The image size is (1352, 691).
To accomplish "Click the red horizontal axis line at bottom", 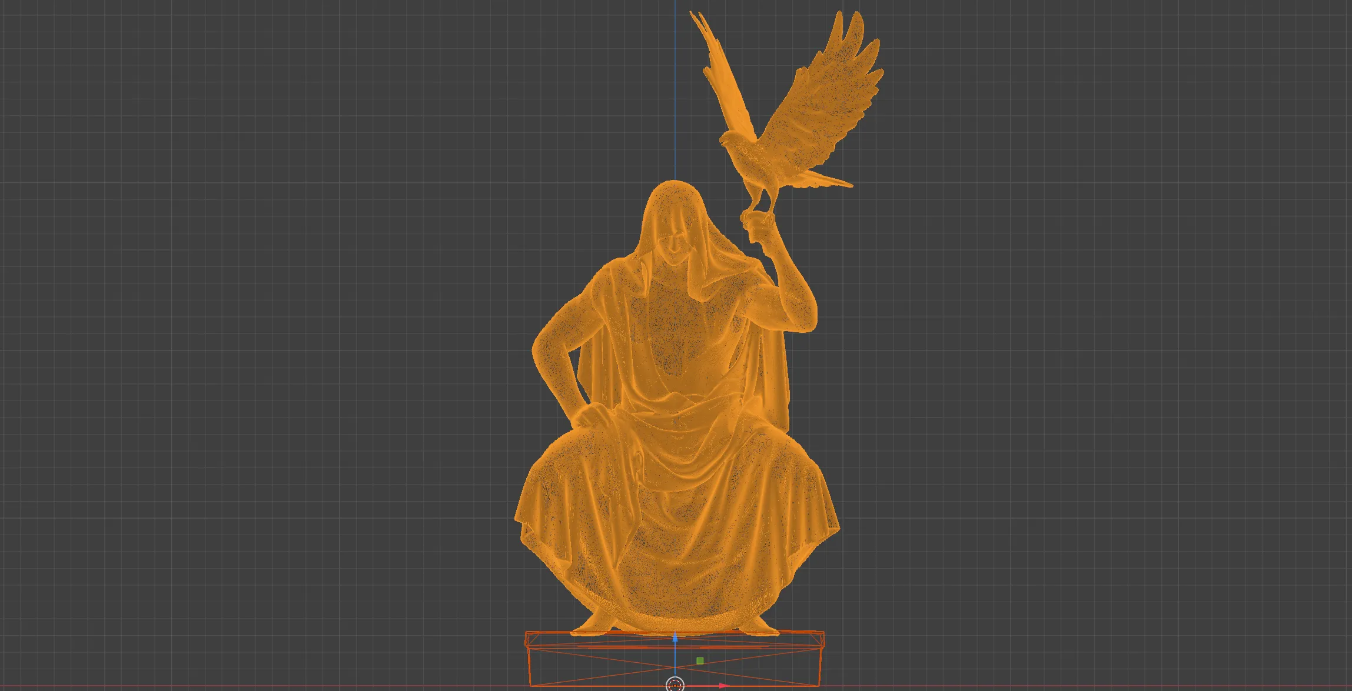I will pyautogui.click(x=353, y=685).
